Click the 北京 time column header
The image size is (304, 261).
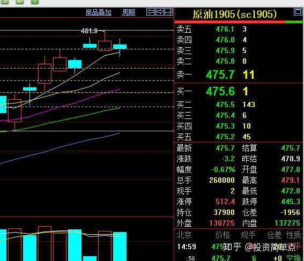(184, 235)
